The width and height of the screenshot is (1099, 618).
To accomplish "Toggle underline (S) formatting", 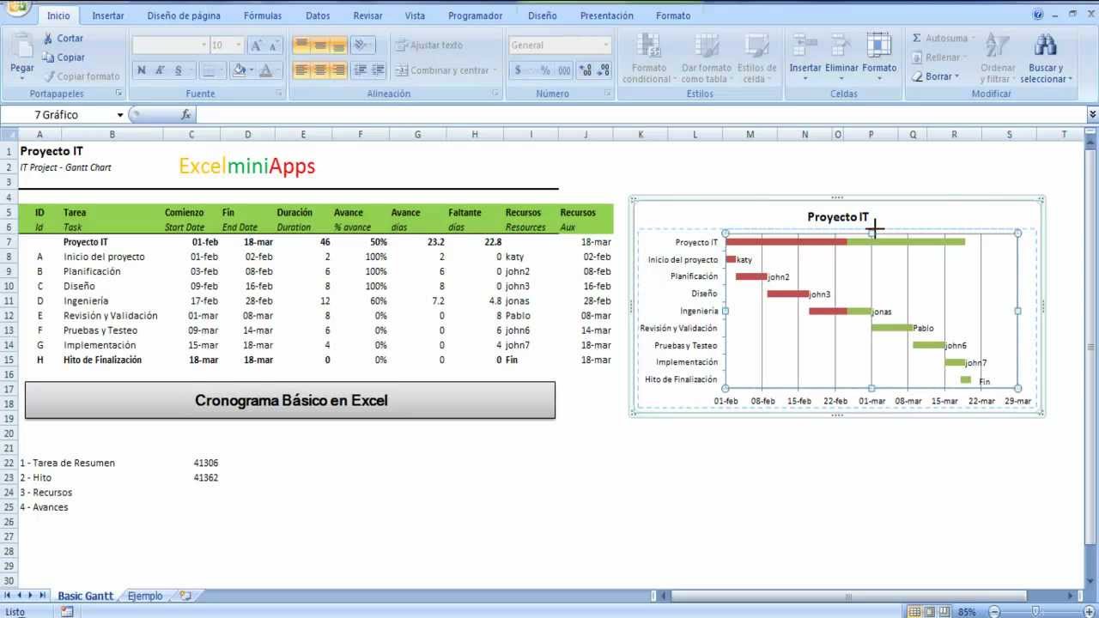I will coord(179,70).
